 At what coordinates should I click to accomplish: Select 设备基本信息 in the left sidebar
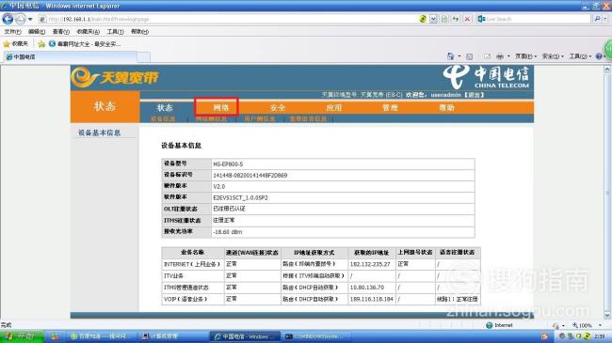point(99,133)
